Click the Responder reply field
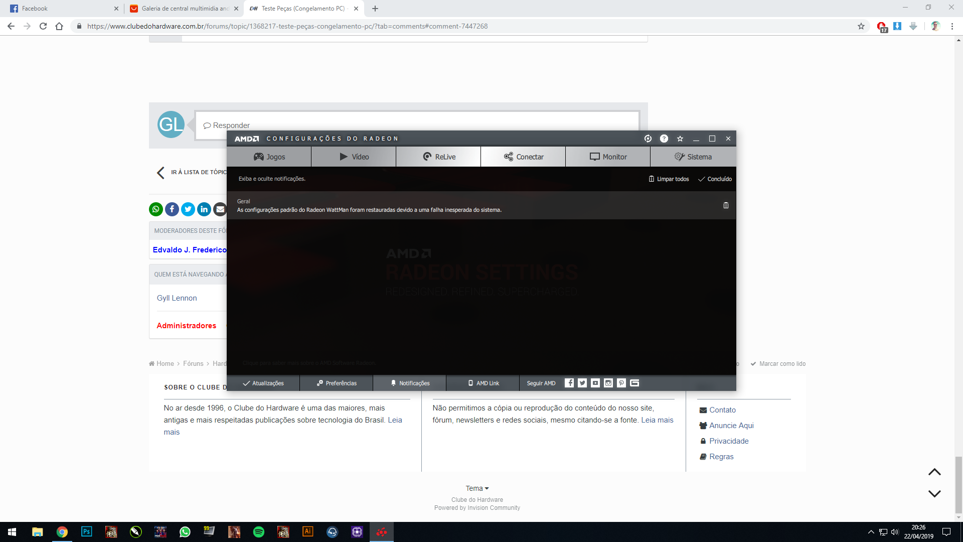The width and height of the screenshot is (963, 542). [x=417, y=125]
